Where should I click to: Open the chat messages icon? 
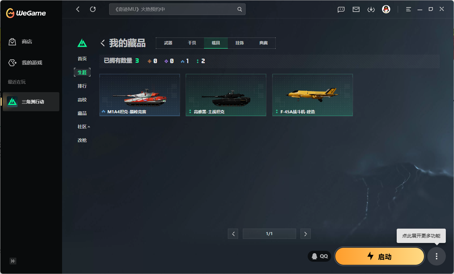341,10
